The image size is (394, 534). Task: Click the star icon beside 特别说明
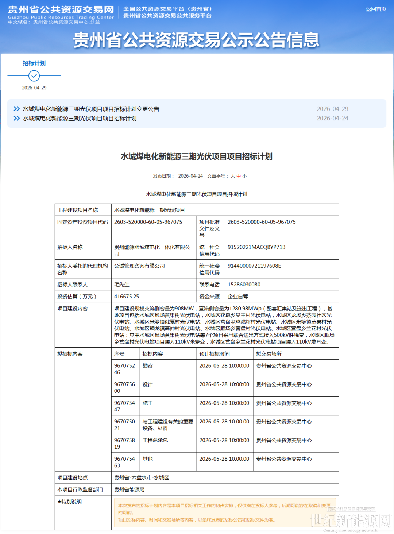pyautogui.click(x=59, y=502)
